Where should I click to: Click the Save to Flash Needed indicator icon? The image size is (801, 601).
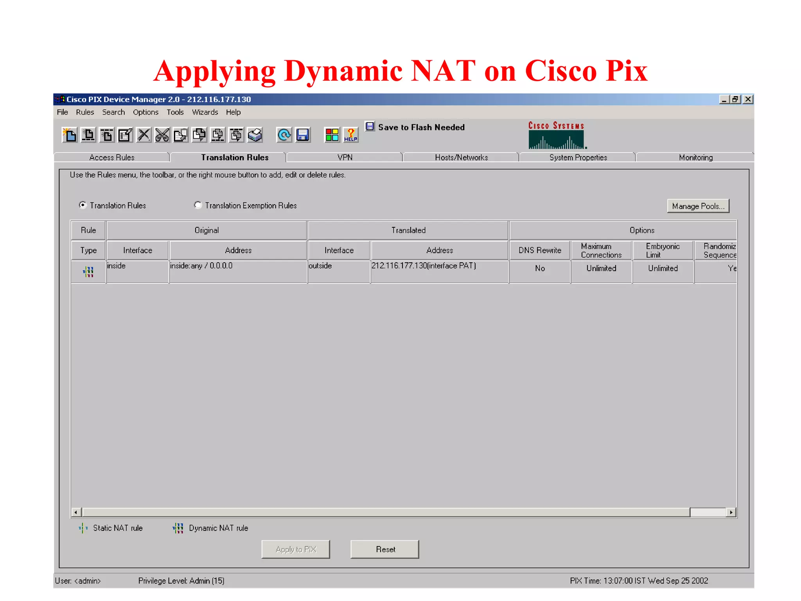[370, 126]
